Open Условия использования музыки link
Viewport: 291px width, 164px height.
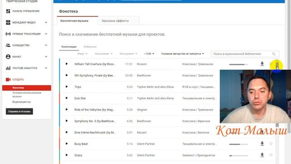tap(27, 94)
